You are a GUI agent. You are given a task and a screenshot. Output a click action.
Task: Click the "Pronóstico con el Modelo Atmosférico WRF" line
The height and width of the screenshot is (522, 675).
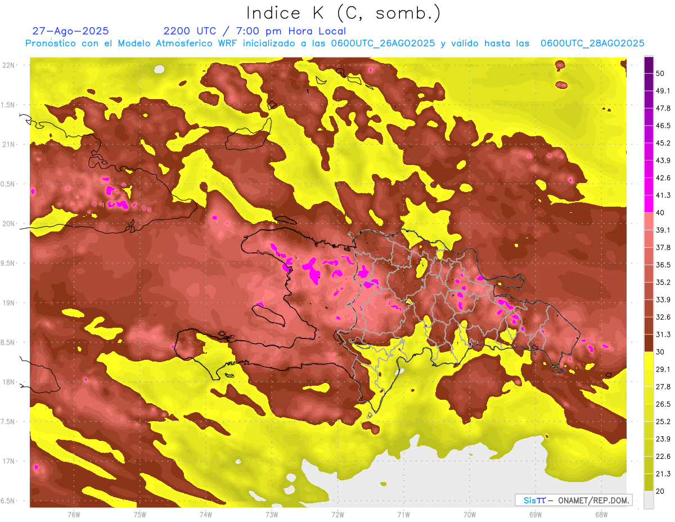[x=335, y=43]
